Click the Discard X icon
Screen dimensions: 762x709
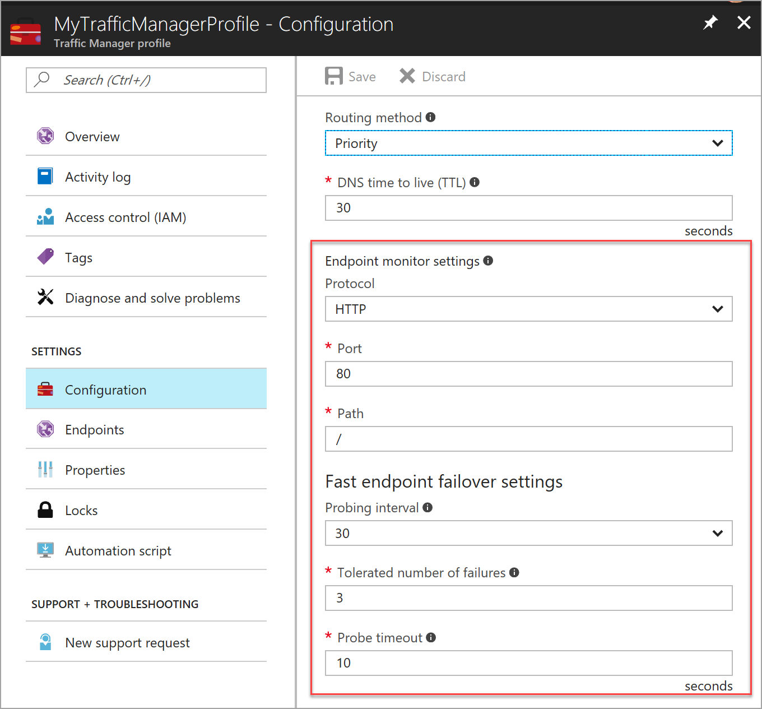(407, 76)
